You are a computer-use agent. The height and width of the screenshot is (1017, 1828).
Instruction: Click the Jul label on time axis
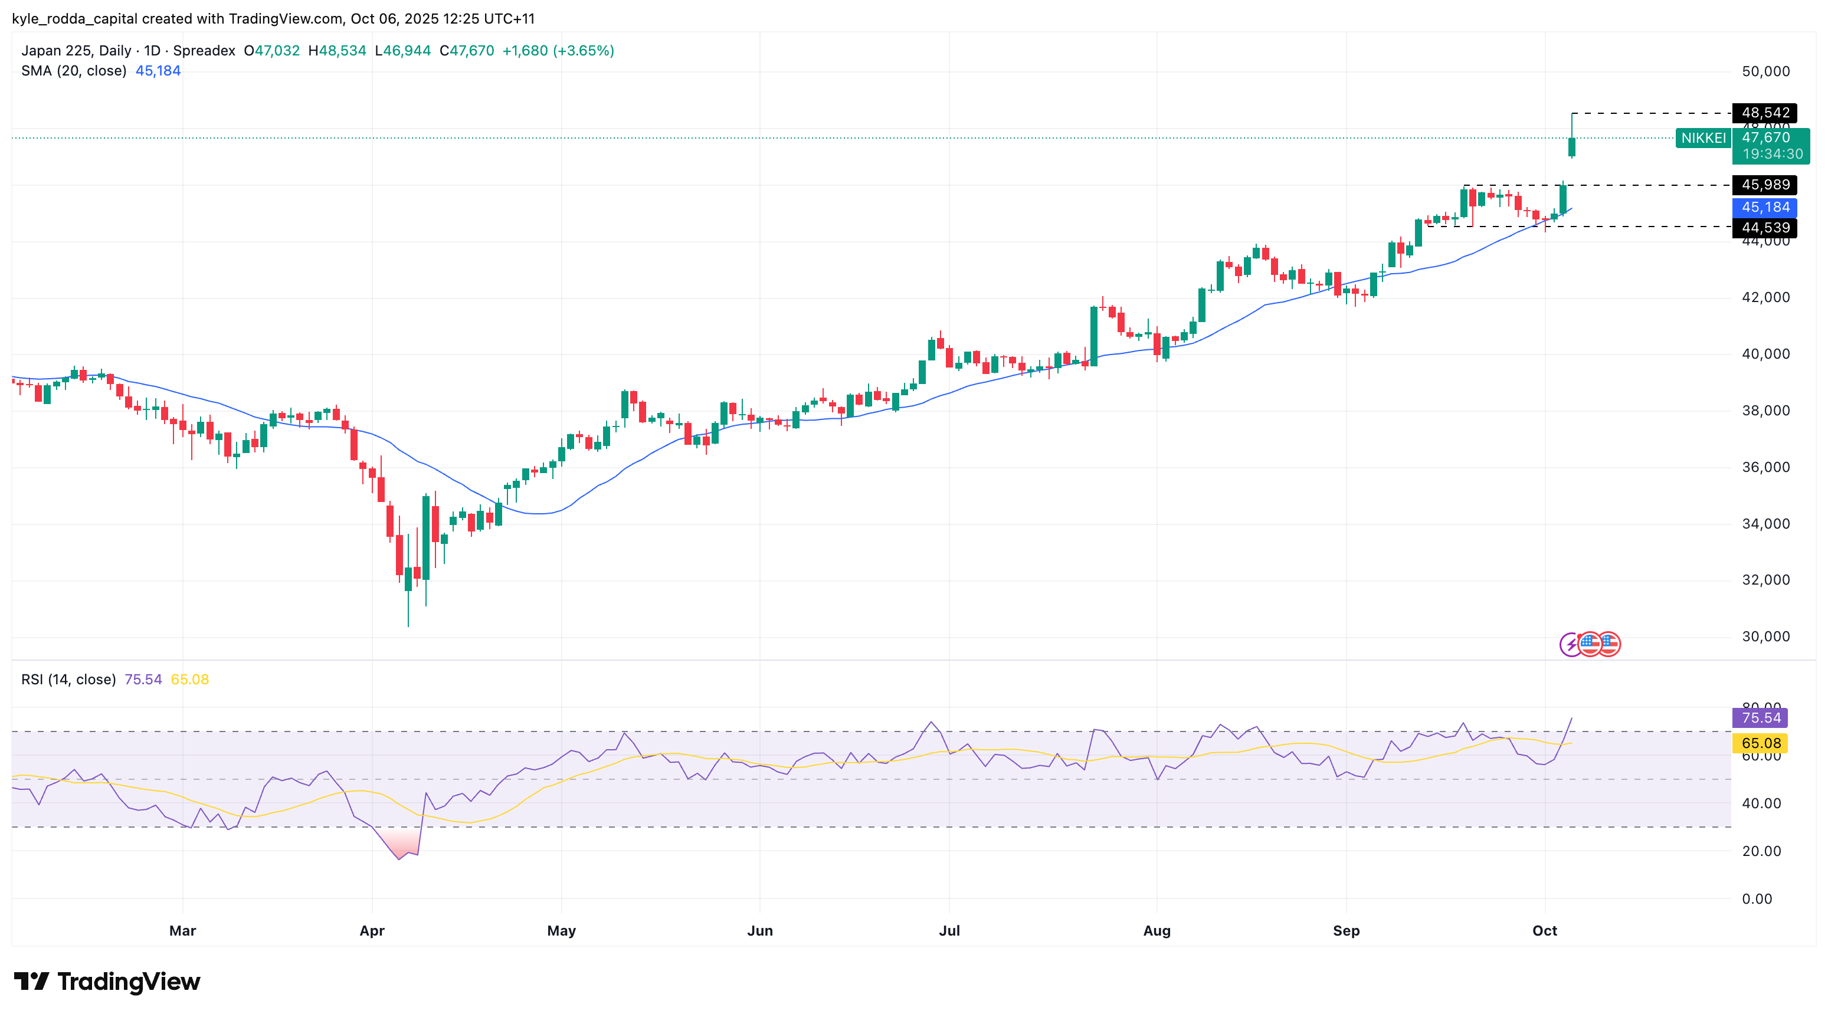pos(949,930)
